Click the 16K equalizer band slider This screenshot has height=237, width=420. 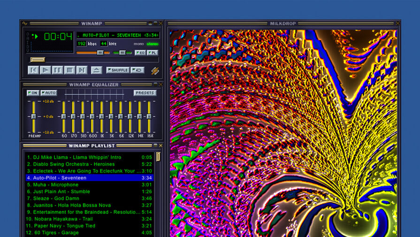point(149,117)
